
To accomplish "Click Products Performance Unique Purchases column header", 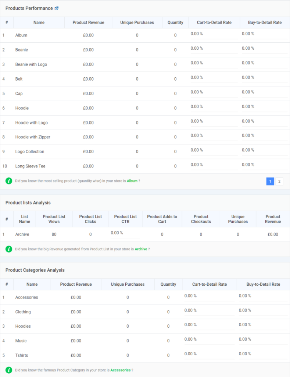I will [x=137, y=22].
